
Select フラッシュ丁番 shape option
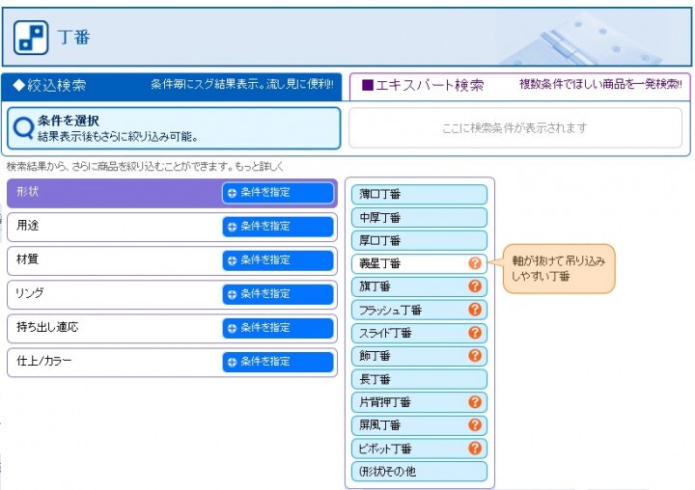pyautogui.click(x=419, y=310)
